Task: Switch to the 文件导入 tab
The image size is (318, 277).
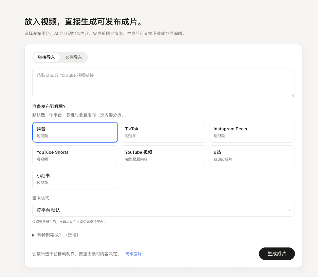Action: click(73, 57)
